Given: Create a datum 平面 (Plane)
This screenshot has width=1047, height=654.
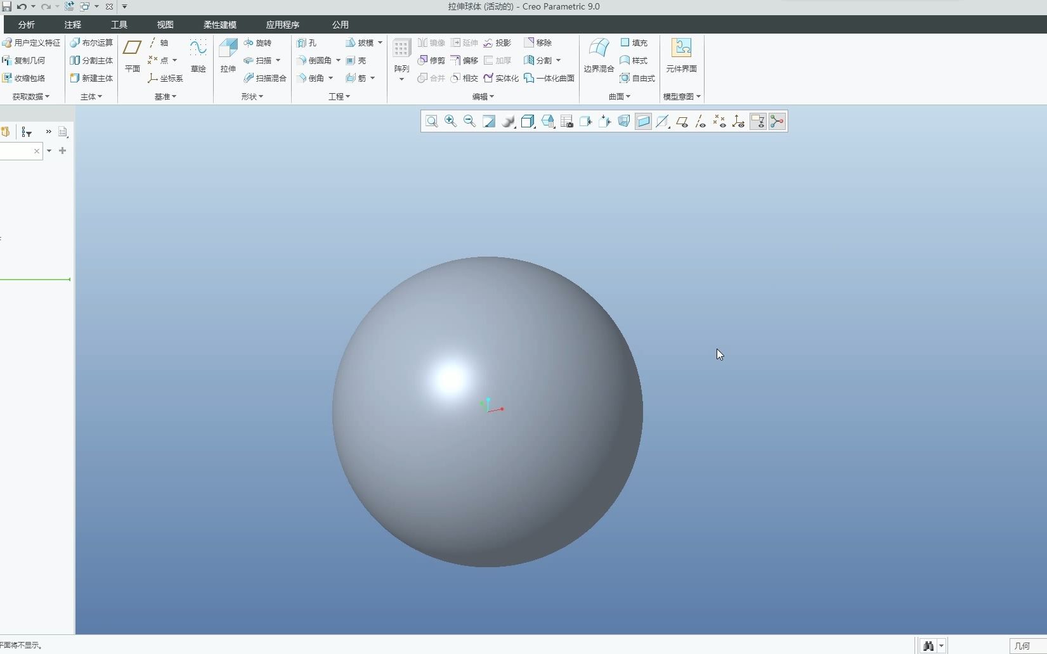Looking at the screenshot, I should pos(132,55).
